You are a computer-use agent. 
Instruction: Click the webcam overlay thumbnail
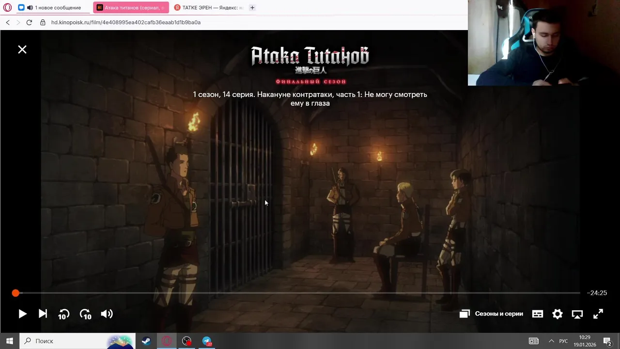(544, 43)
